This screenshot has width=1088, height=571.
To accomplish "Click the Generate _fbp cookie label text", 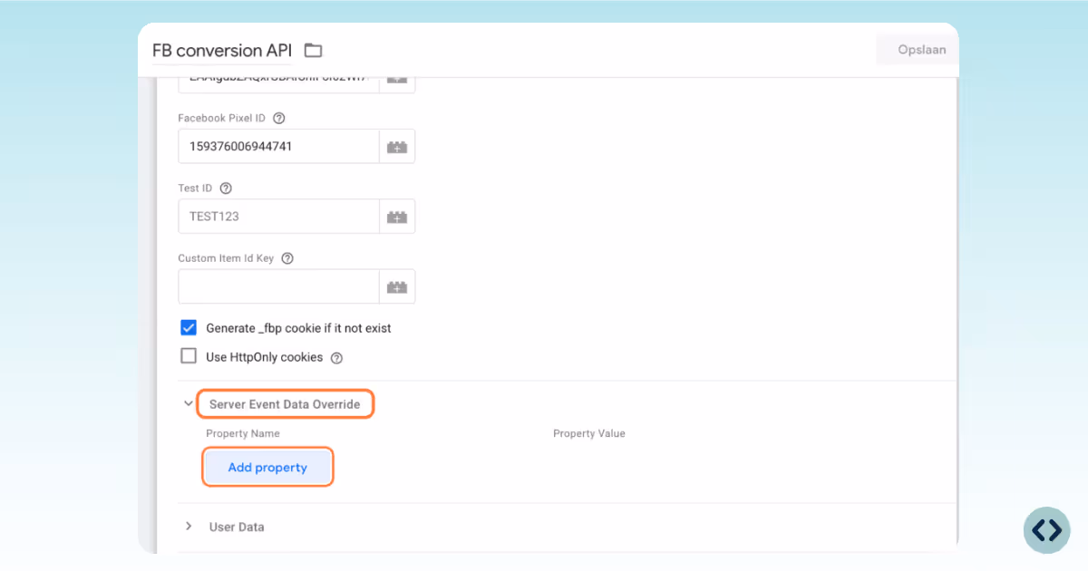I will (299, 328).
